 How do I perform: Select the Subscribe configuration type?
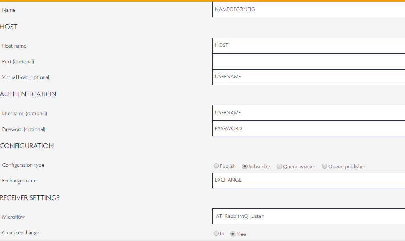point(244,166)
